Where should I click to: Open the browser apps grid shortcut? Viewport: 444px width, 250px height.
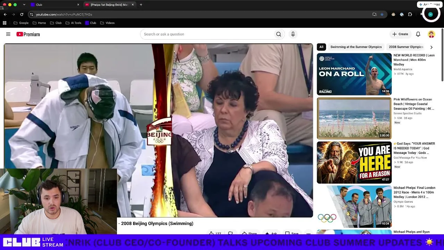coord(5,23)
